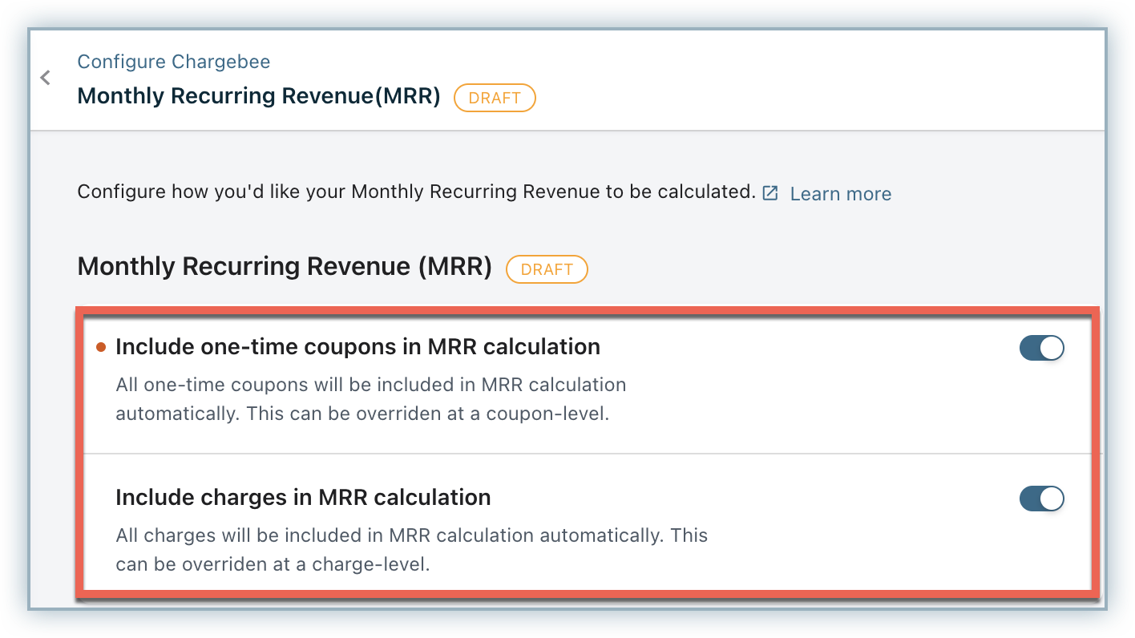Click the orange unsaved-change dot indicator

(x=101, y=347)
